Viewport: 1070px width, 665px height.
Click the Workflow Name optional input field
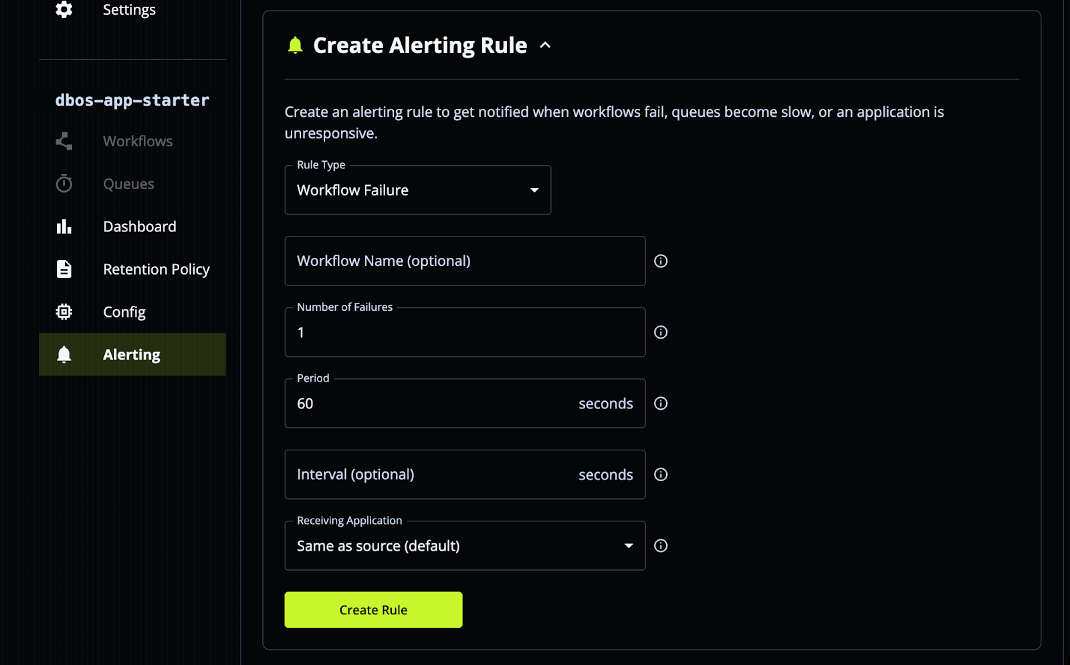tap(464, 261)
